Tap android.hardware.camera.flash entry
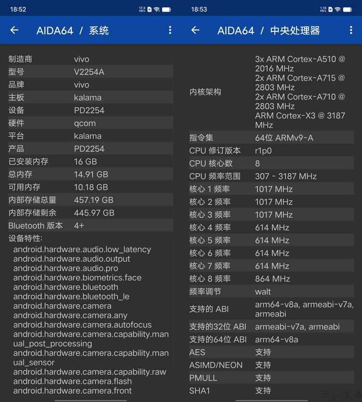Image resolution: width=362 pixels, height=402 pixels. [x=72, y=381]
